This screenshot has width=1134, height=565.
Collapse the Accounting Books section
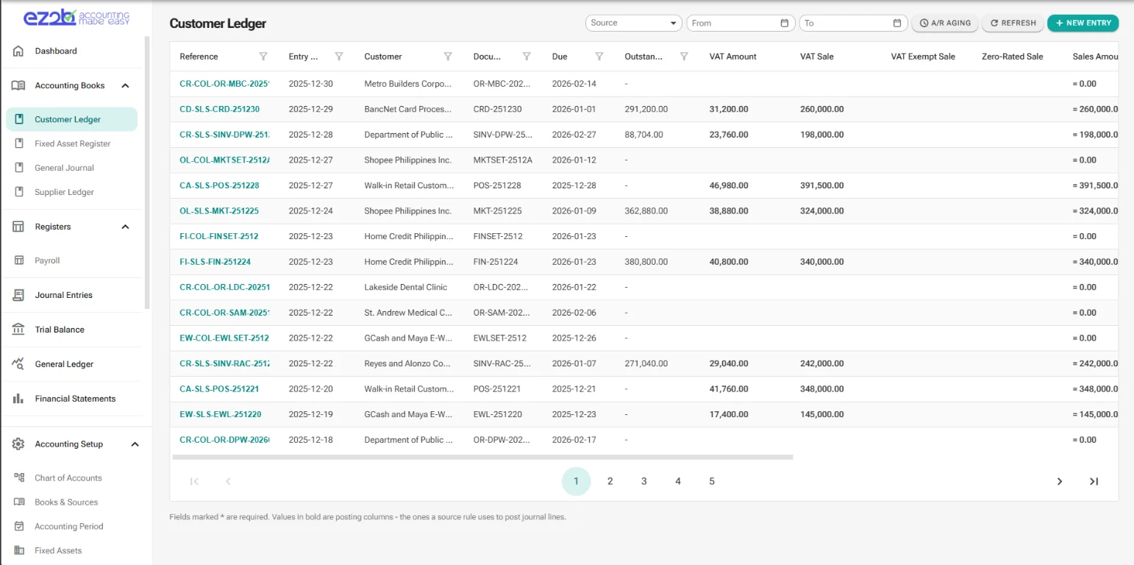125,85
